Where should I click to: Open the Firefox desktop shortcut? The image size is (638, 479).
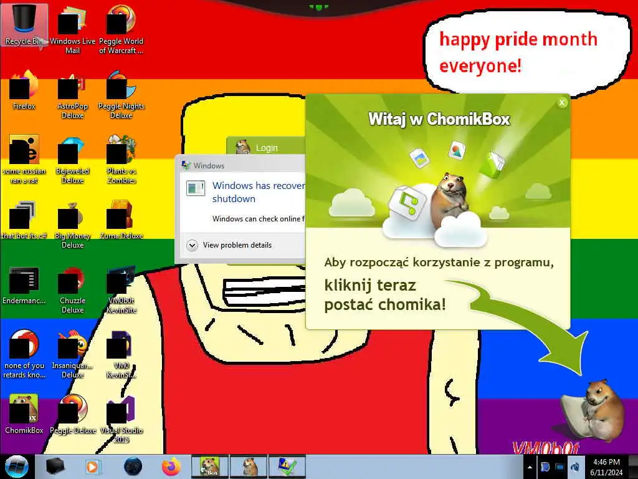coord(24,90)
